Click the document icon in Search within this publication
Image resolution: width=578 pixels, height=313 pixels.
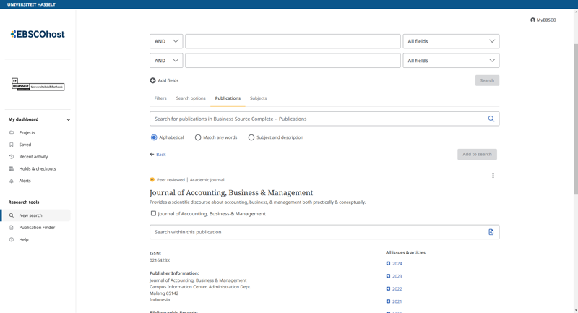coord(491,232)
